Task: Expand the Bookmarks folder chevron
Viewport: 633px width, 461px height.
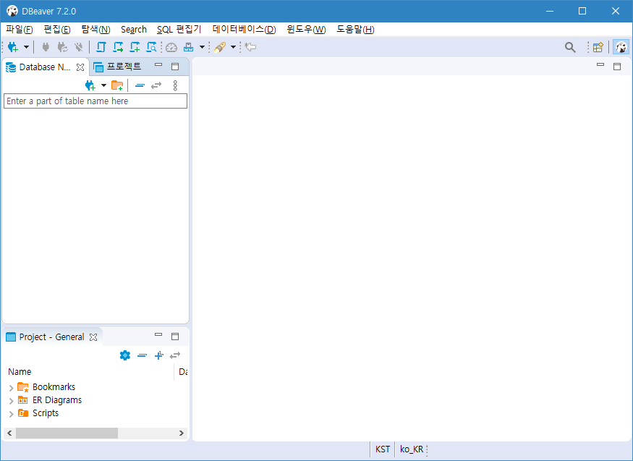Action: pos(12,388)
